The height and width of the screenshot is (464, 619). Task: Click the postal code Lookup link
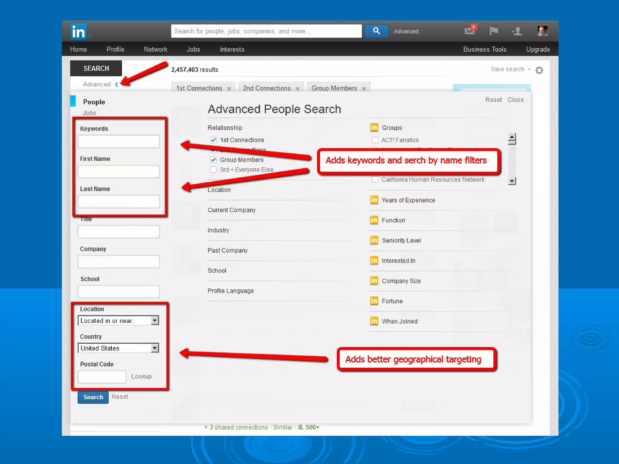click(x=141, y=376)
